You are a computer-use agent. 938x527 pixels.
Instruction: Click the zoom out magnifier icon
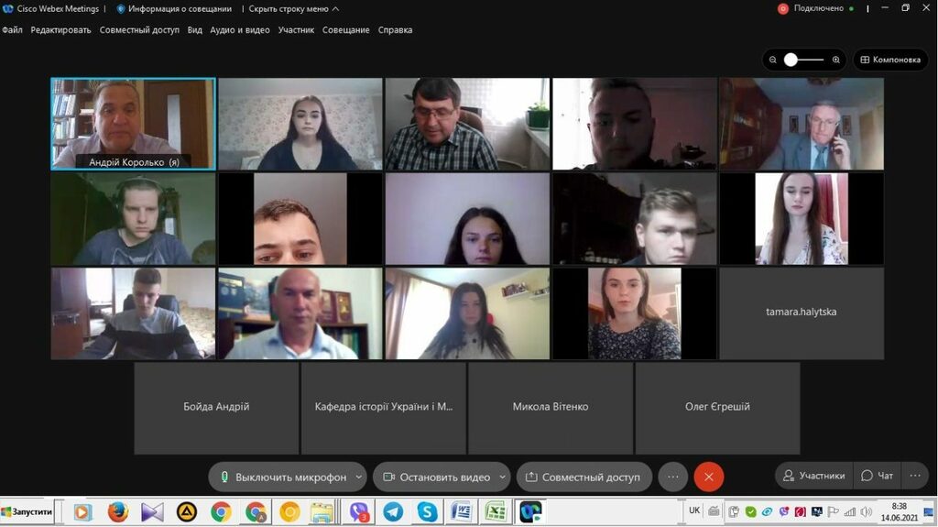[773, 60]
